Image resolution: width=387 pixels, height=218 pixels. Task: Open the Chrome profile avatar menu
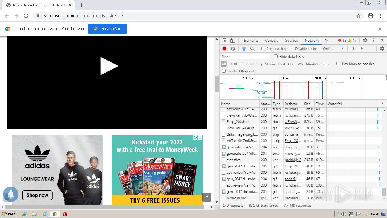coord(371,16)
